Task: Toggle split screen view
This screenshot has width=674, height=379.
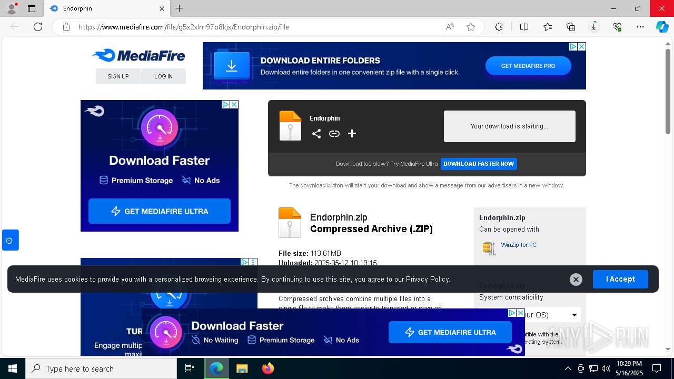Action: point(524,27)
